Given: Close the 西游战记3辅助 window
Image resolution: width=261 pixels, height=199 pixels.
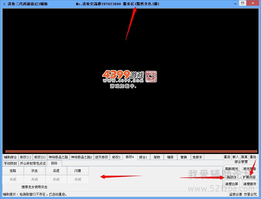Looking at the screenshot, I should (x=253, y=3).
